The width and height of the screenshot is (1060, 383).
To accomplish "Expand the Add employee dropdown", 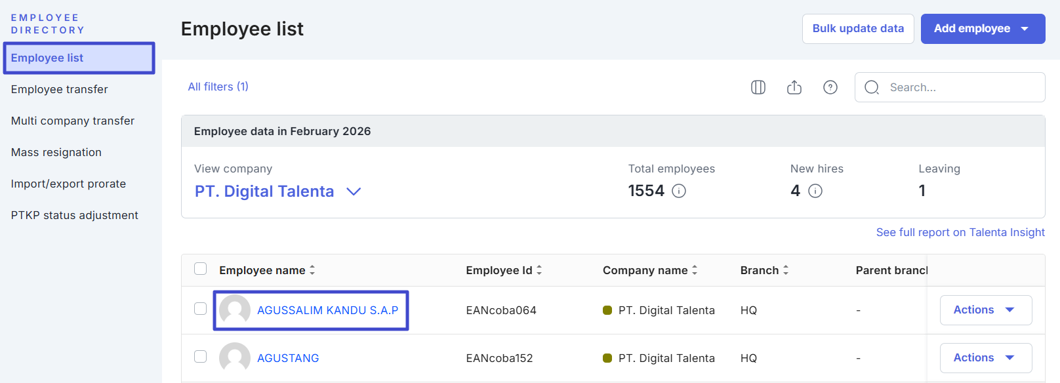I will [1024, 29].
